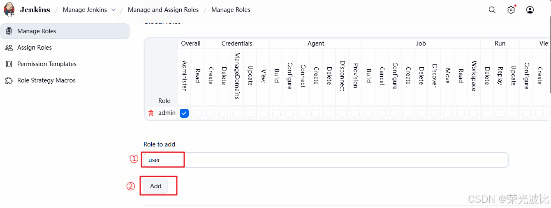Enable Credentials Create for admin
Viewport: 551px width, 208px height.
211,113
